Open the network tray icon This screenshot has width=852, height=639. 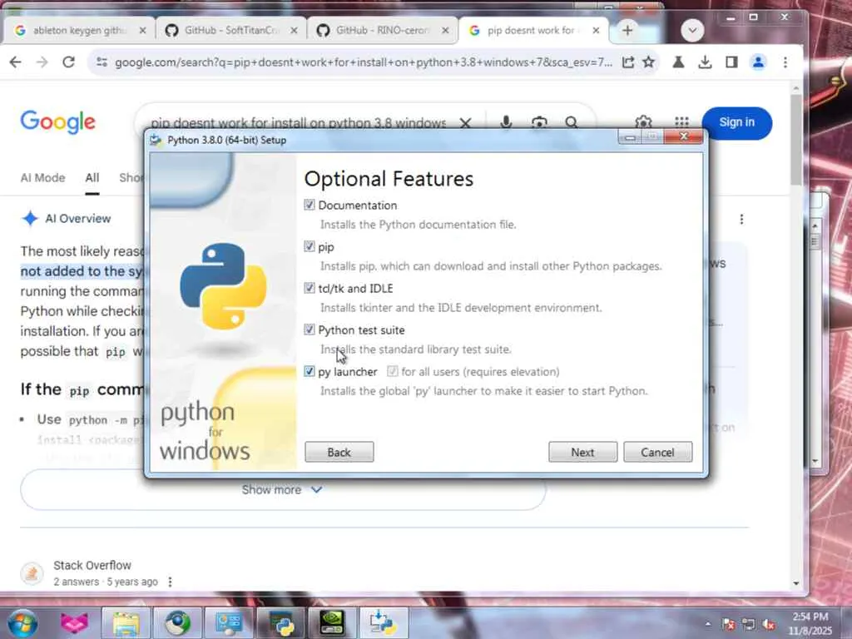coord(749,624)
